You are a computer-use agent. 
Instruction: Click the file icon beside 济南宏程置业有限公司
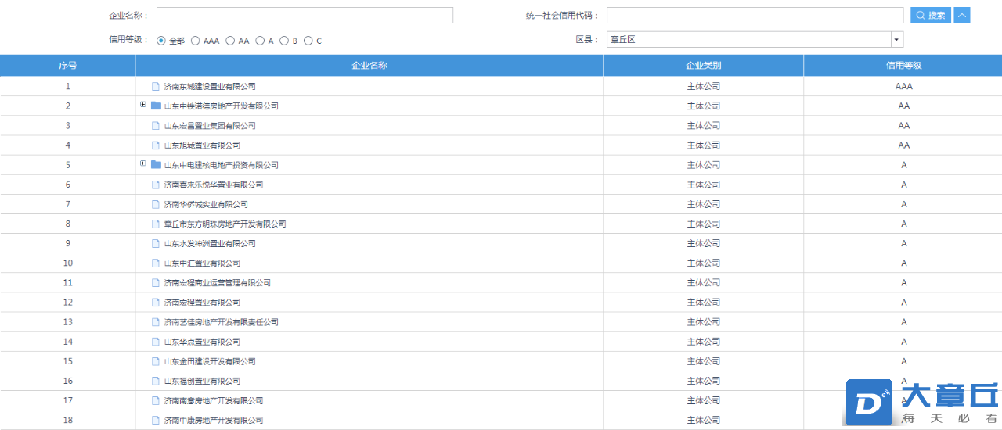pyautogui.click(x=156, y=303)
